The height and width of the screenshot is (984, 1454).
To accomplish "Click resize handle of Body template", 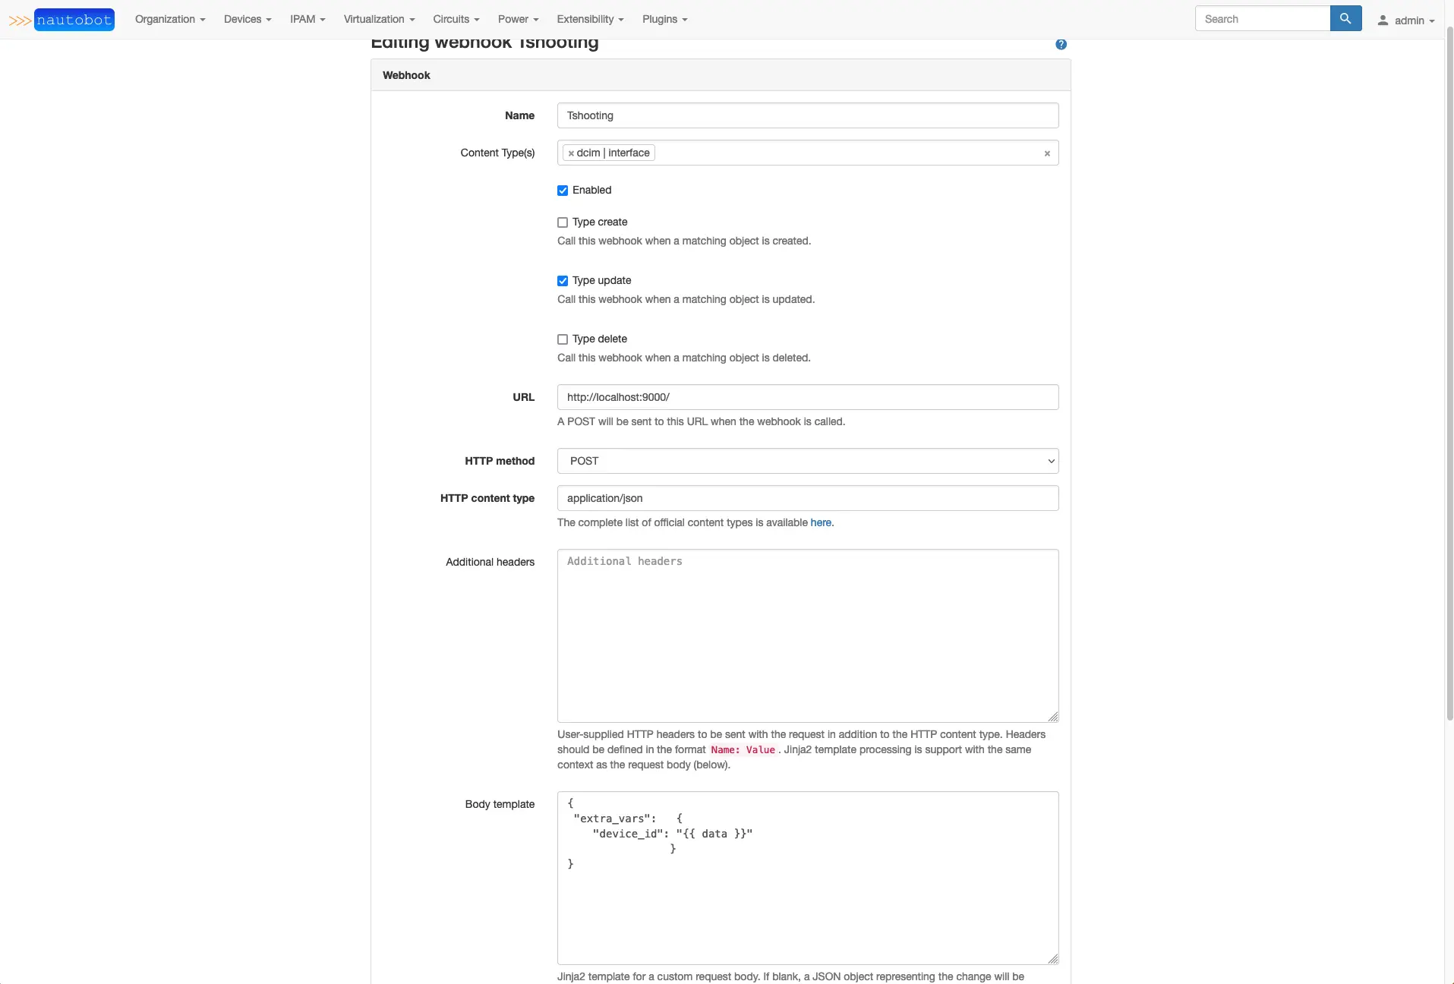I will click(1053, 959).
